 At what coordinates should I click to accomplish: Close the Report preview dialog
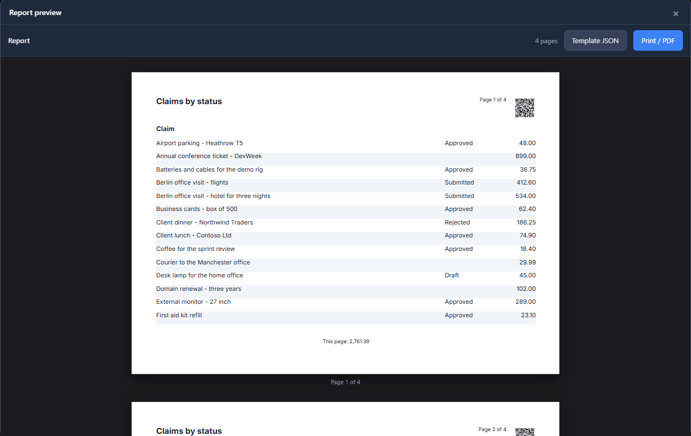675,13
